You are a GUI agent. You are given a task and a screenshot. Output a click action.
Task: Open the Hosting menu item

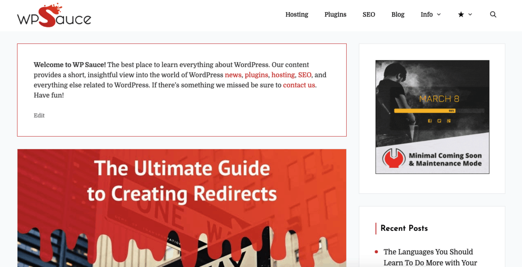[x=297, y=14]
